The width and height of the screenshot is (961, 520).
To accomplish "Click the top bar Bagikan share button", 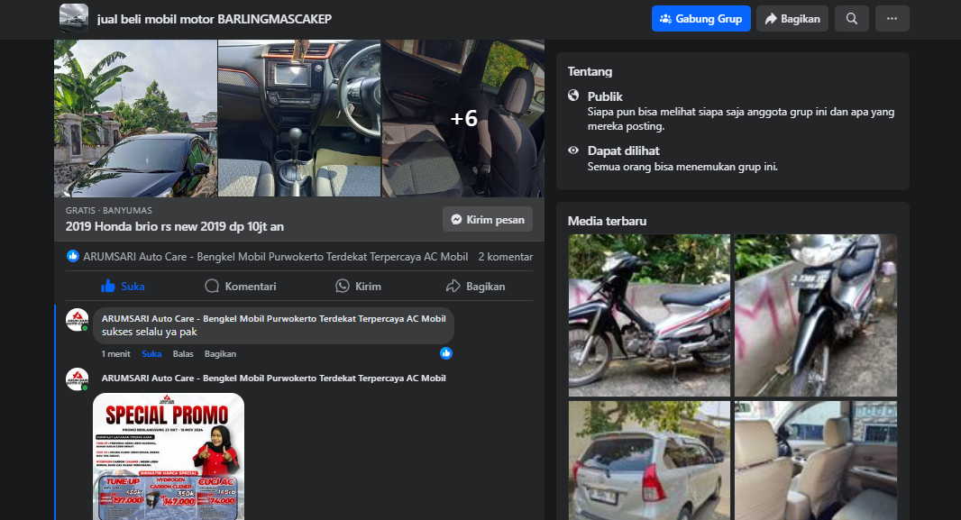I will pyautogui.click(x=792, y=18).
